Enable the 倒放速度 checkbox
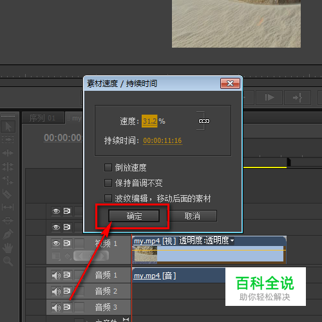This screenshot has width=322, height=322. pos(108,167)
